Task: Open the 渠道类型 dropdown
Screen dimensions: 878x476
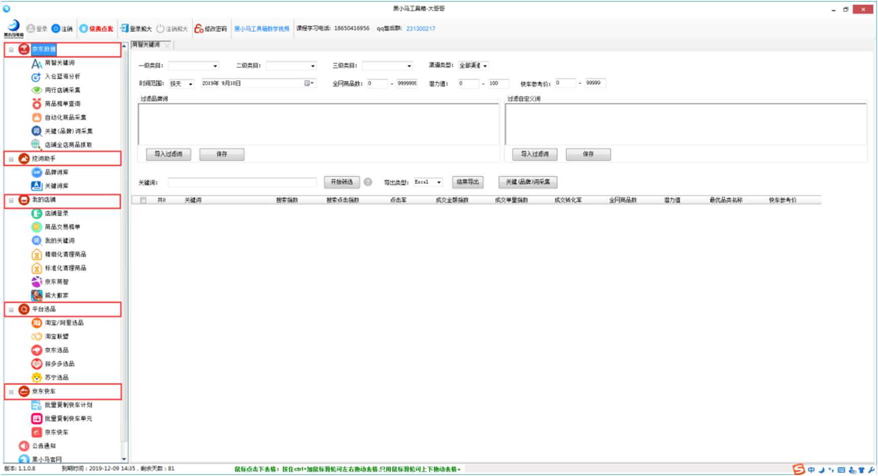Action: point(485,66)
